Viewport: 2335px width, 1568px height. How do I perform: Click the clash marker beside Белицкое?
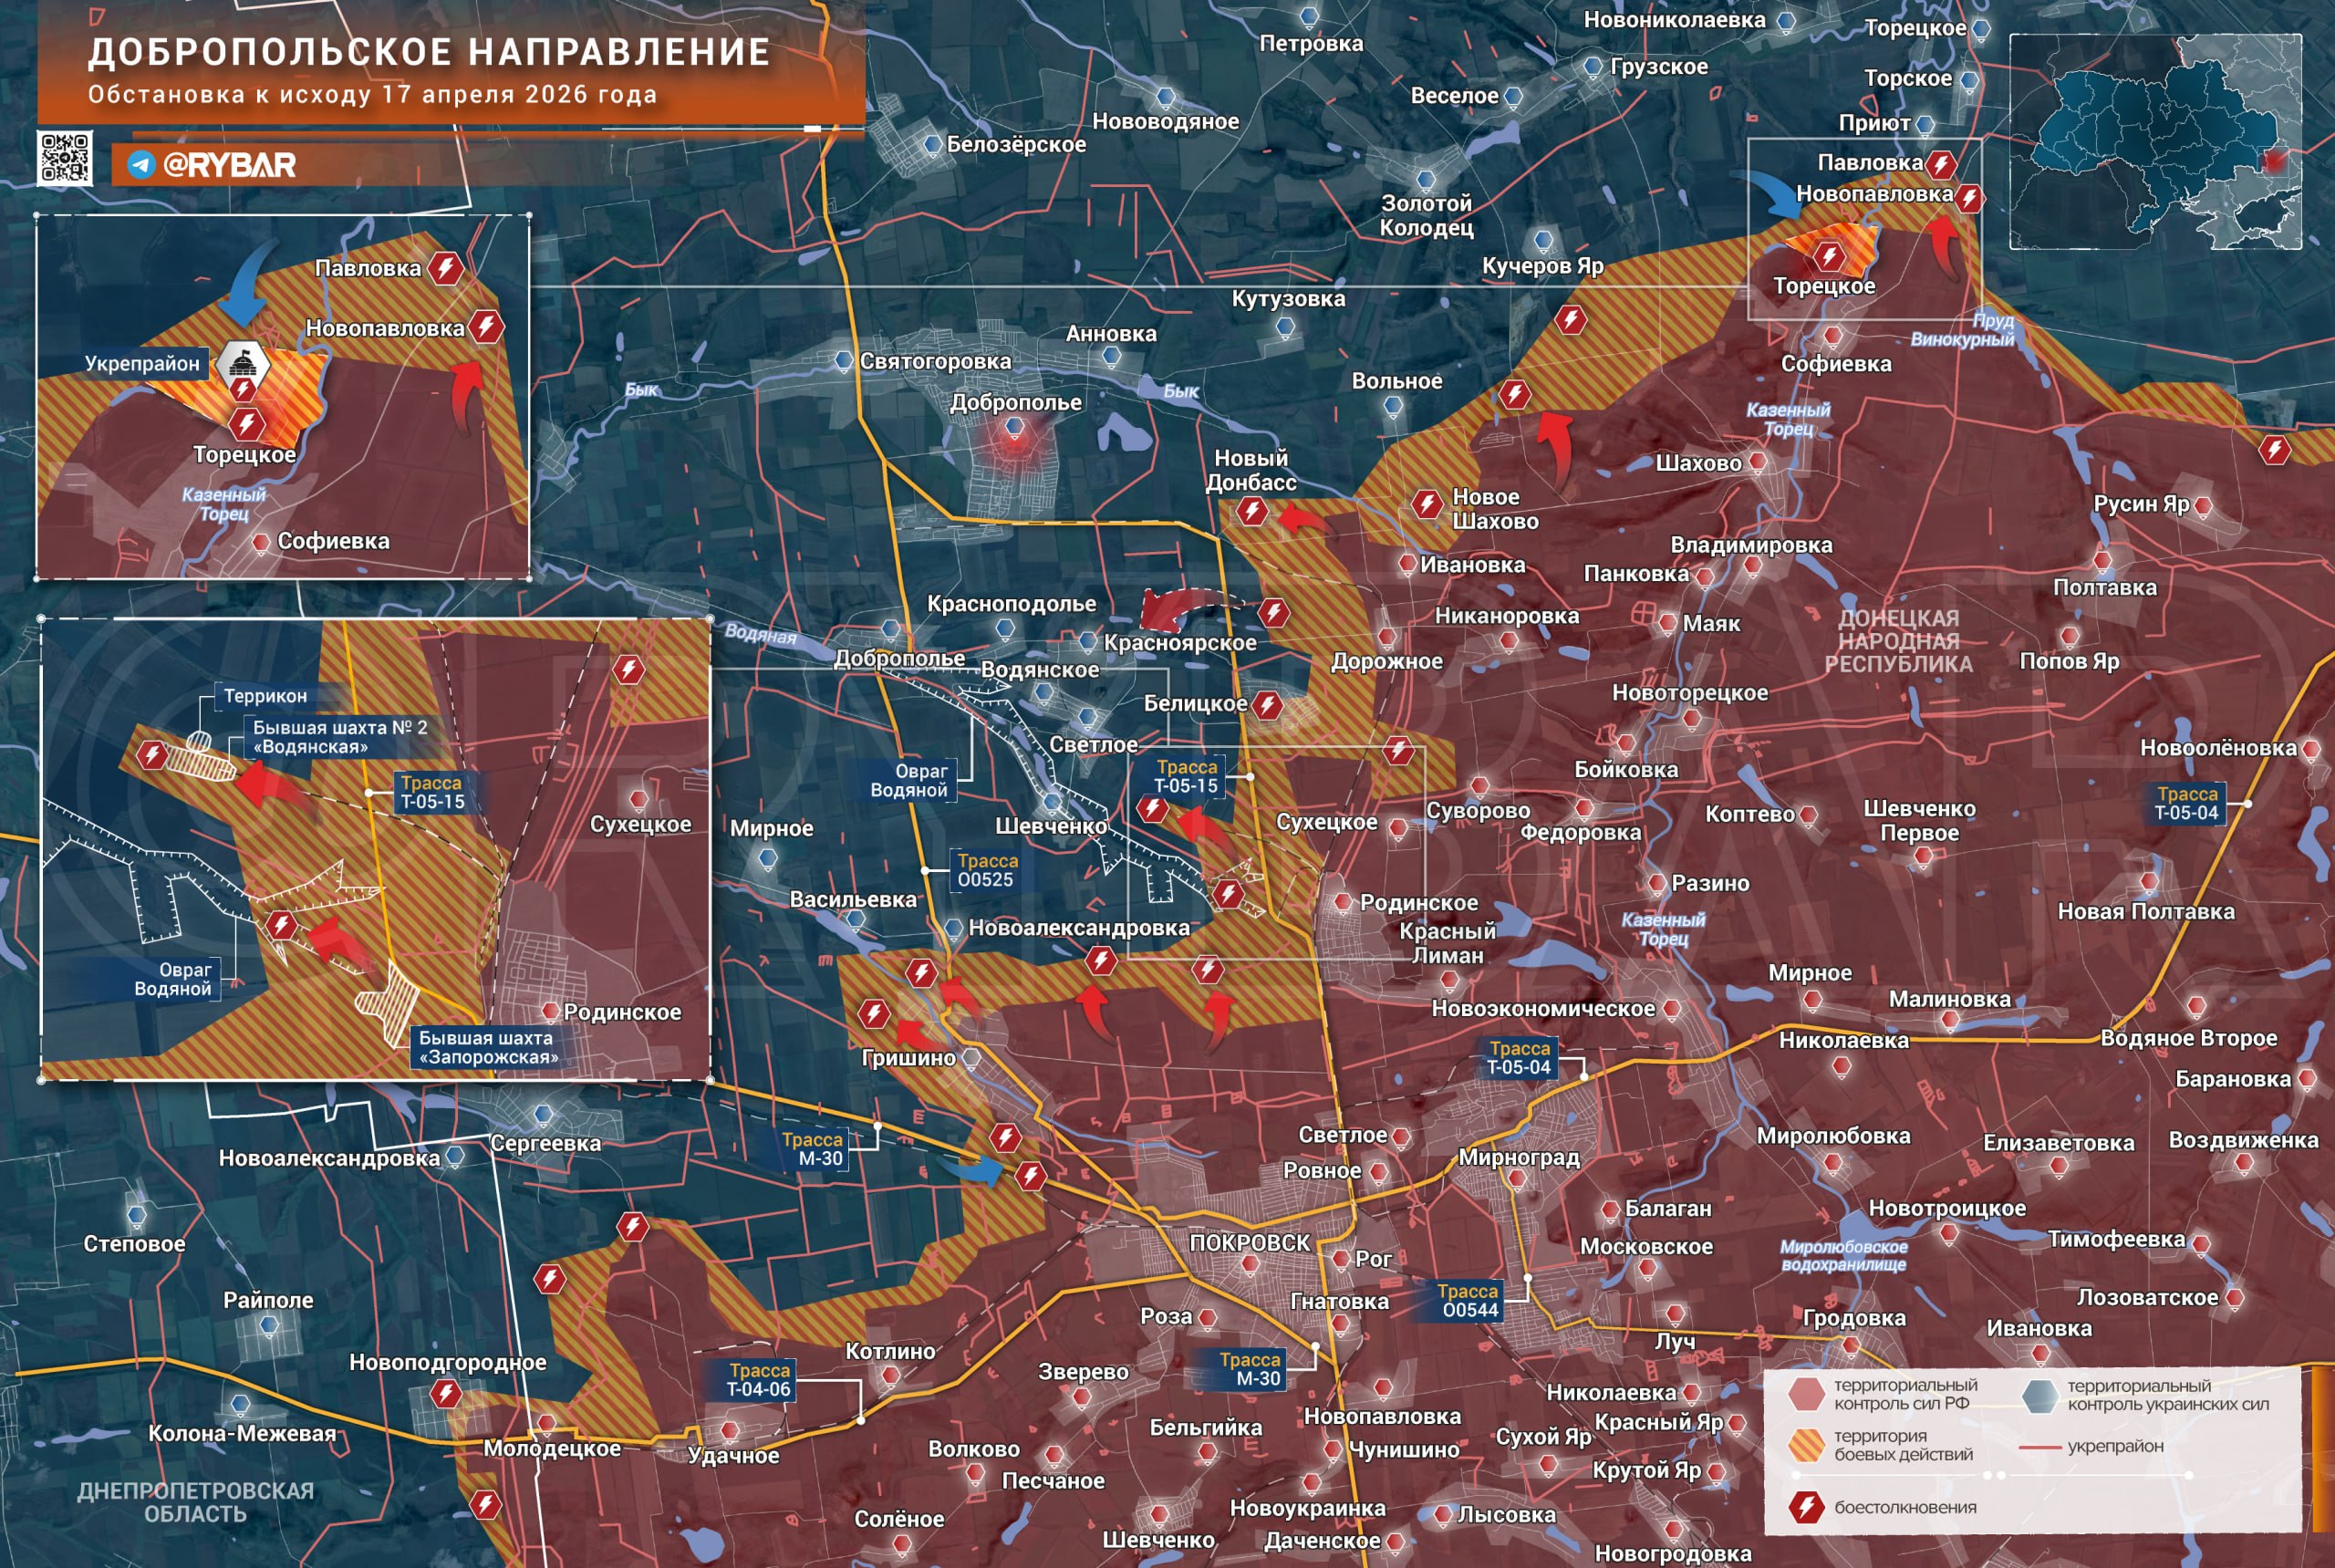1267,704
